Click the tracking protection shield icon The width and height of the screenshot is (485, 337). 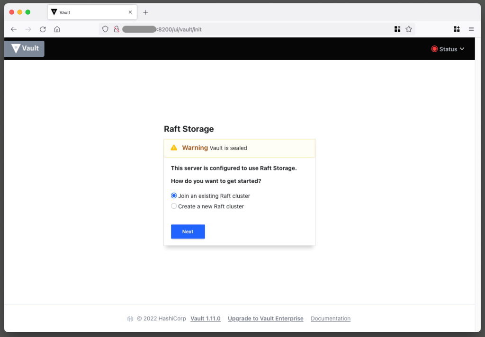(x=105, y=29)
